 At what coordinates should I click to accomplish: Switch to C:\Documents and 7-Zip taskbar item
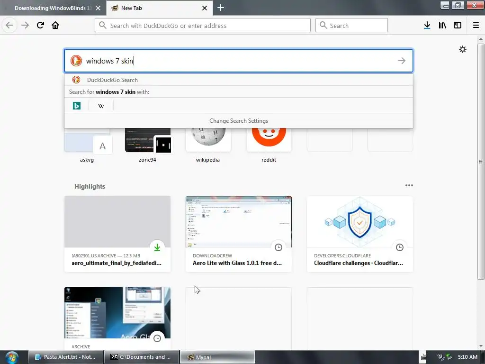coord(142,357)
